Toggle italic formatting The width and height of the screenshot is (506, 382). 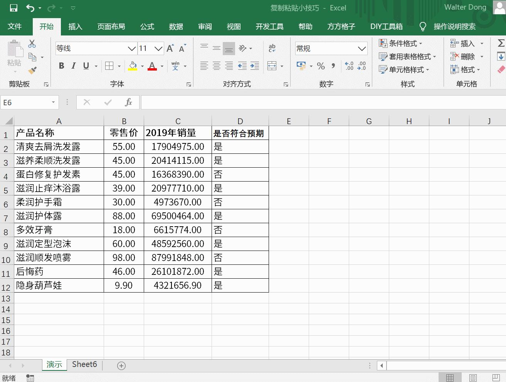pos(73,66)
